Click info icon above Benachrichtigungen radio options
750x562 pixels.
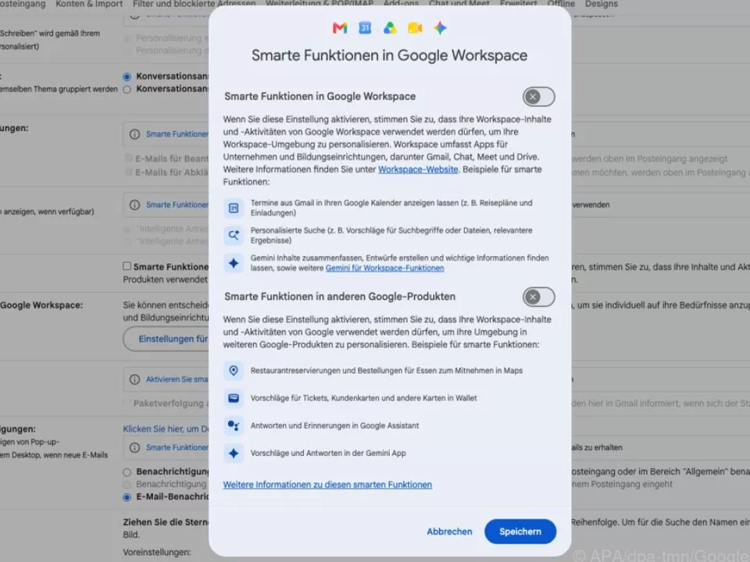tap(135, 448)
